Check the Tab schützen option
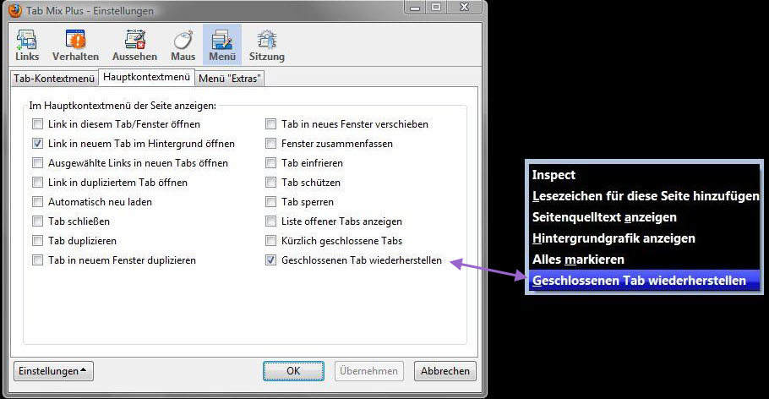Image resolution: width=769 pixels, height=399 pixels. [x=270, y=183]
